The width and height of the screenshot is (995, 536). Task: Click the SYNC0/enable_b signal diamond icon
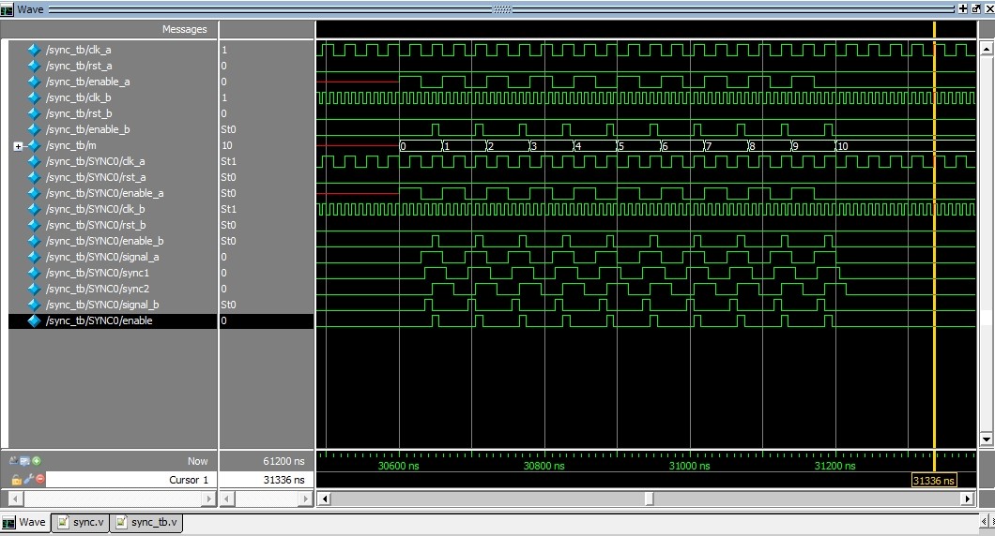[x=35, y=241]
